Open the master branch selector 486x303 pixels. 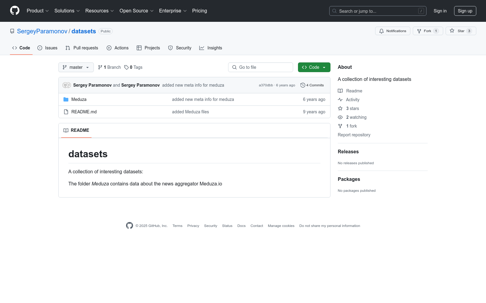click(76, 67)
